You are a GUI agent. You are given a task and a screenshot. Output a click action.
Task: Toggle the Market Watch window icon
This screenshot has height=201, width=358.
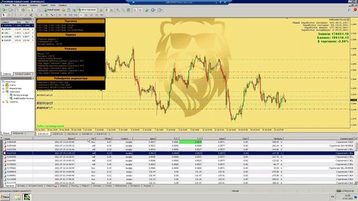(x=17, y=10)
